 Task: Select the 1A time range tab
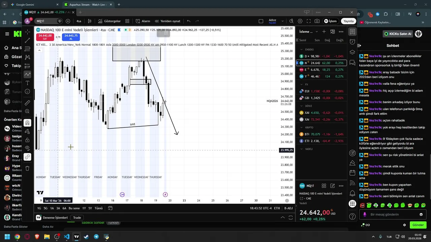[x=52, y=208]
